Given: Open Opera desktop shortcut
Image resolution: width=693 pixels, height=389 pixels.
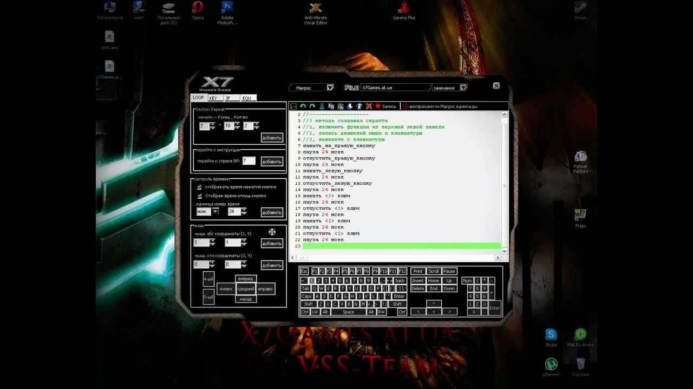Looking at the screenshot, I should [198, 11].
